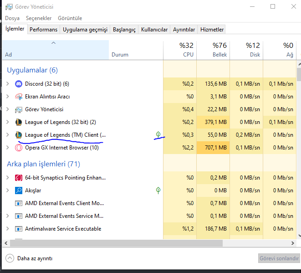Click the Akışlar search icon
Image resolution: width=301 pixels, height=273 pixels.
[x=19, y=191]
